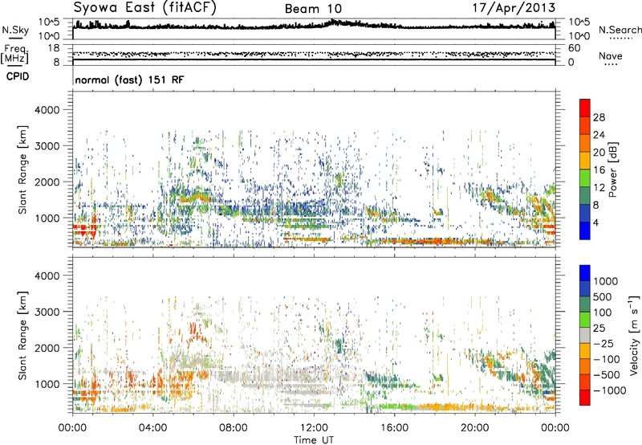Viewport: 642px width, 445px height.
Task: Click the "Time UT" axis title
Action: point(314,439)
